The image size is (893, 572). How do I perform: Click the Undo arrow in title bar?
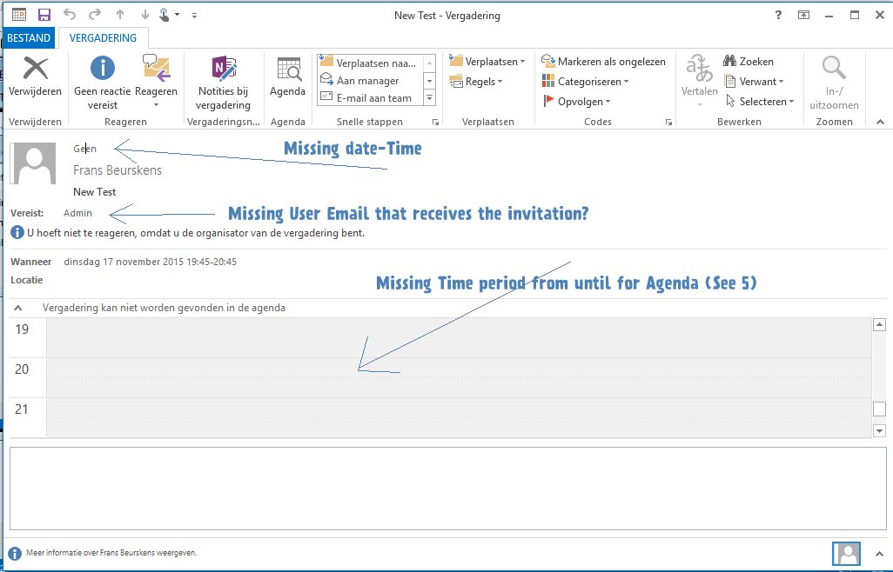tap(70, 15)
